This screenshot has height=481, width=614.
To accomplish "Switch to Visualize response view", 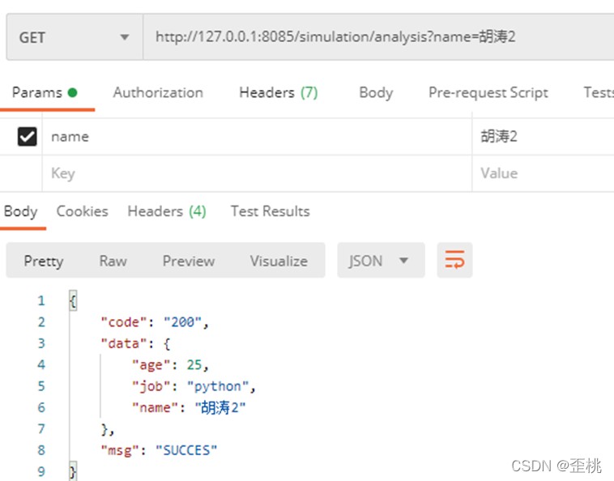I will pos(279,261).
